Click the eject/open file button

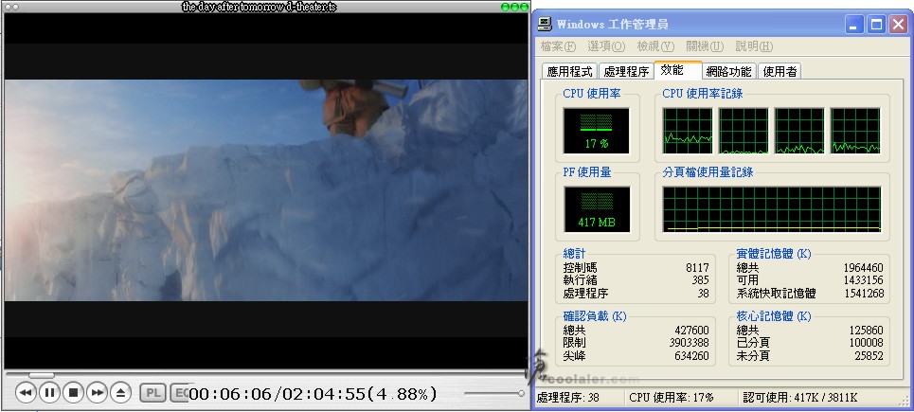(120, 393)
